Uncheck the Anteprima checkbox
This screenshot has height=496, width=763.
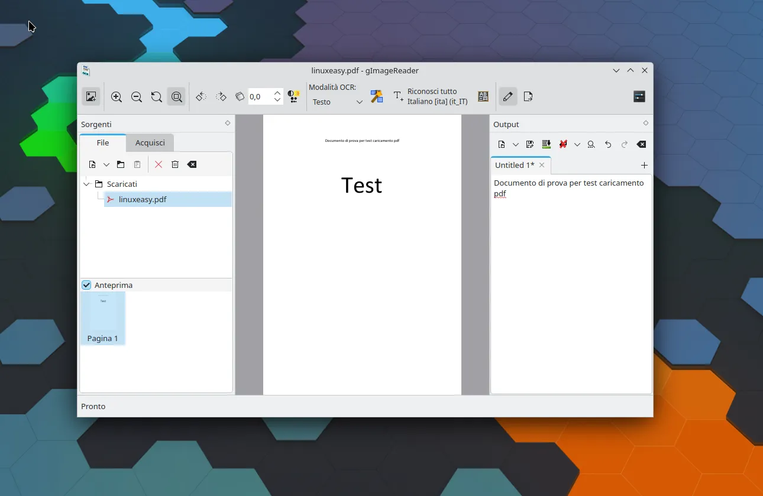click(x=87, y=285)
